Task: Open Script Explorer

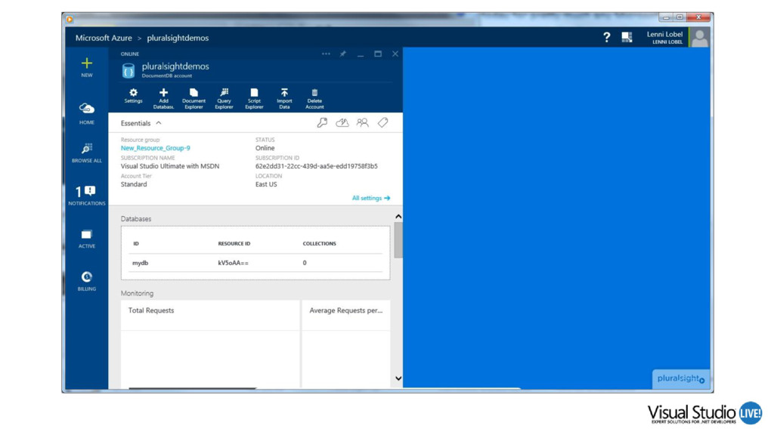Action: (x=254, y=99)
